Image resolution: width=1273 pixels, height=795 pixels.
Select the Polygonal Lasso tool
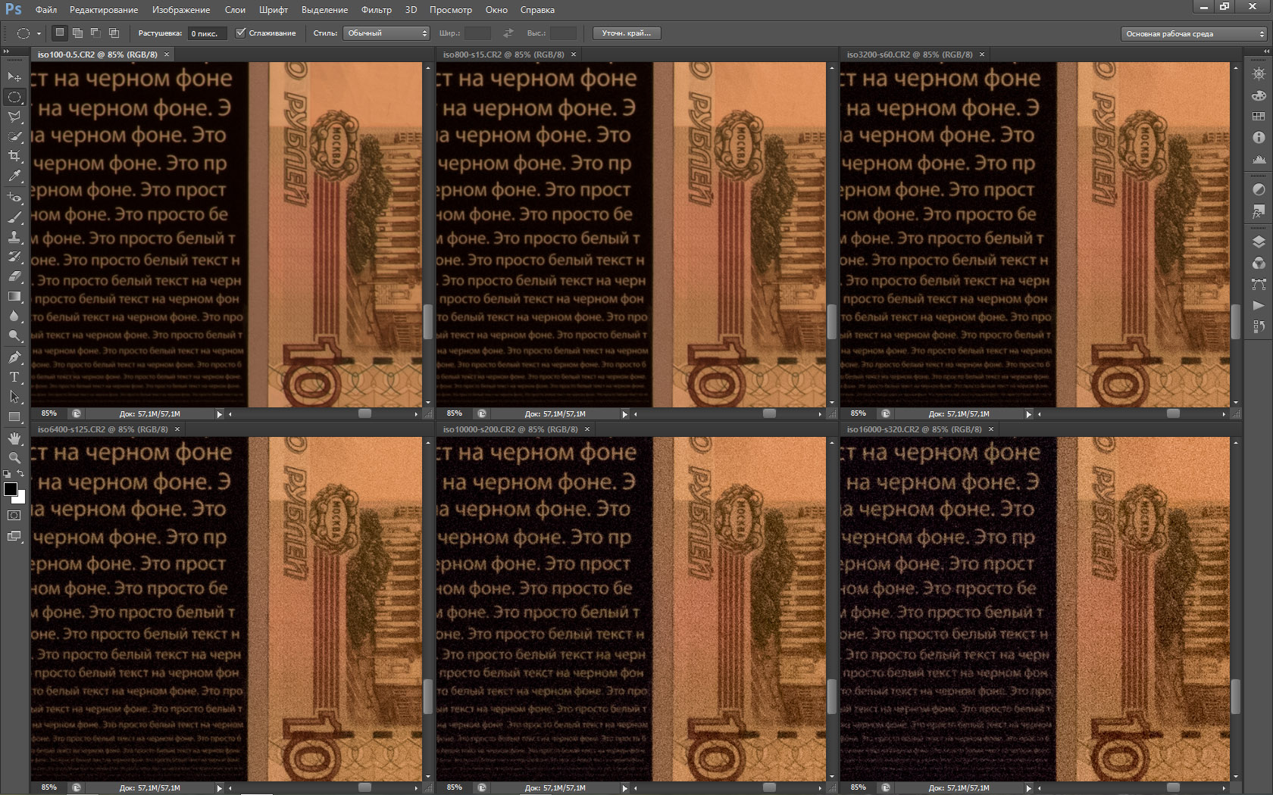click(14, 117)
